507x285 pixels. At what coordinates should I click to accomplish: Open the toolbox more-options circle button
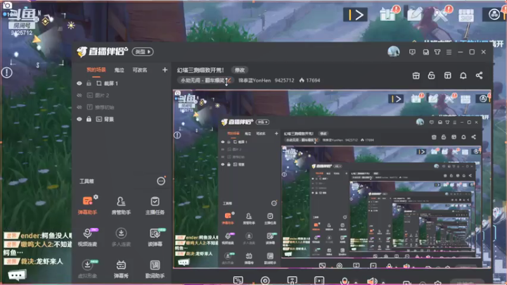[x=161, y=181]
